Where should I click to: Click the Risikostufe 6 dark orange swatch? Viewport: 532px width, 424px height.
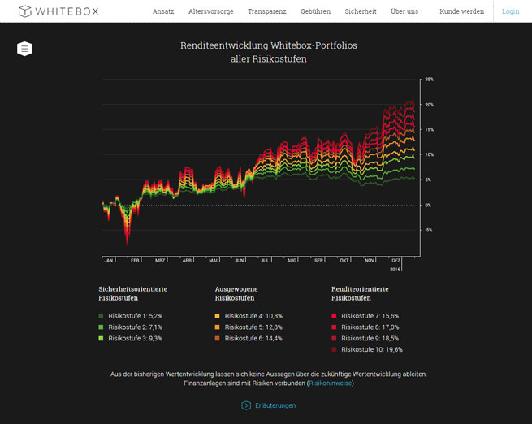(217, 338)
